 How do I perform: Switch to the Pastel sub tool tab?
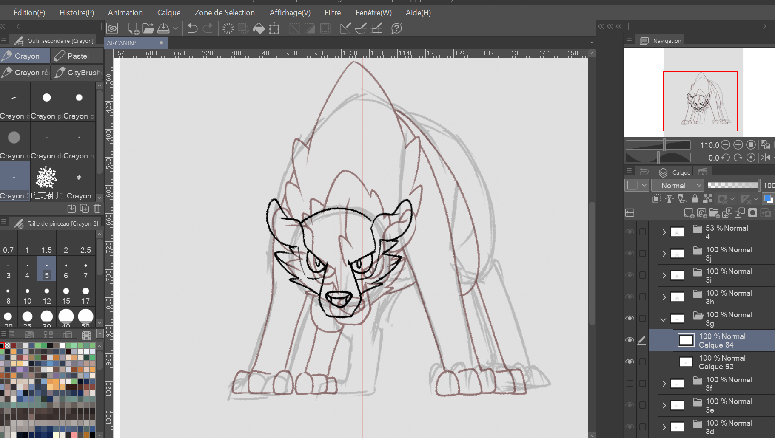coord(77,56)
